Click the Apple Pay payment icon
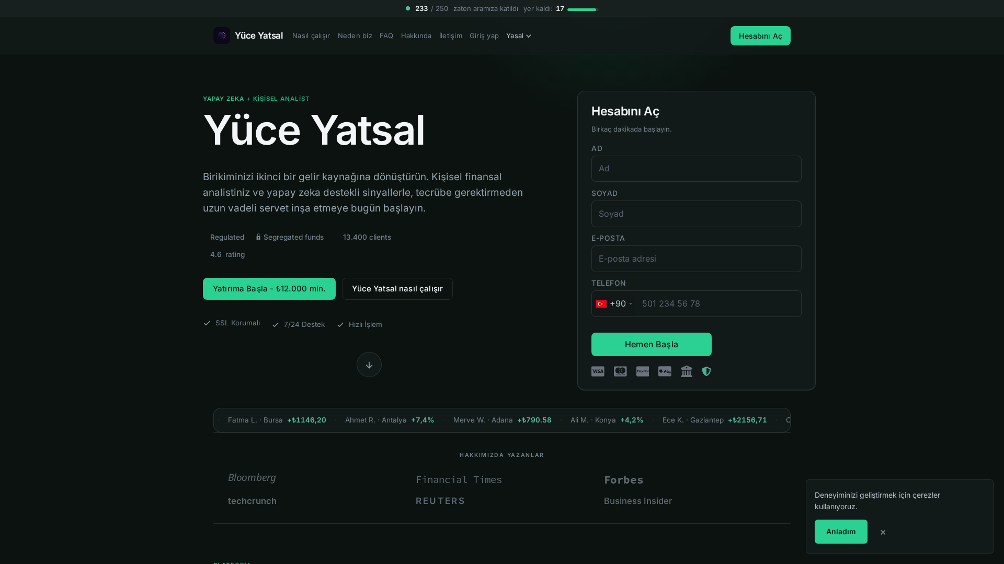Image resolution: width=1004 pixels, height=564 pixels. click(x=665, y=371)
